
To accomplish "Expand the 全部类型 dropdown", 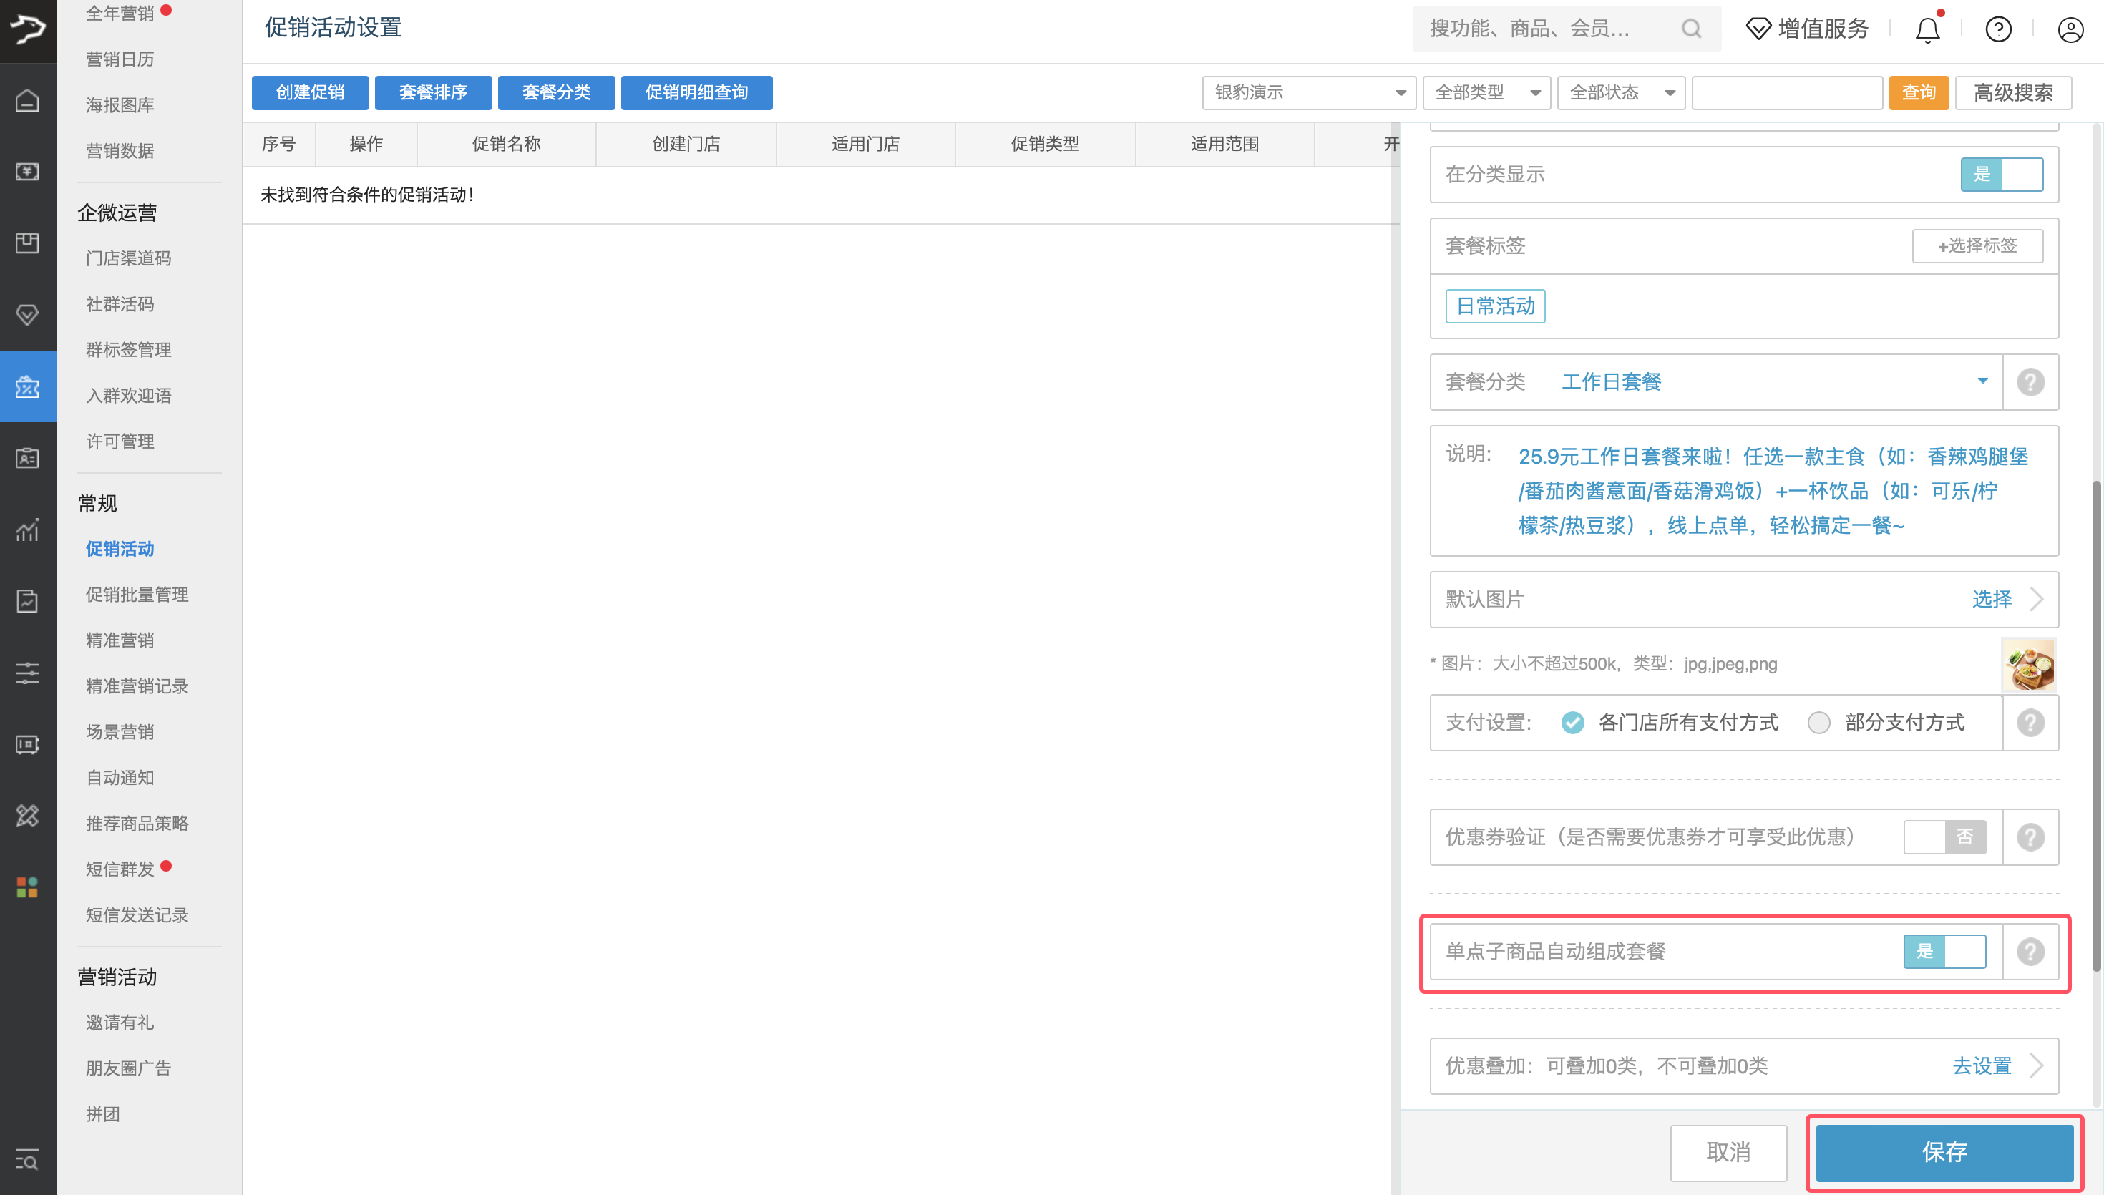I will (1486, 93).
